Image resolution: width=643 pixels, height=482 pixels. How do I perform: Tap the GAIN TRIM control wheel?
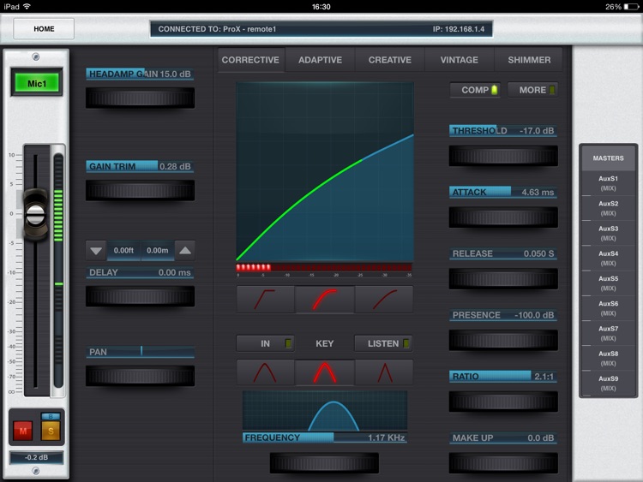click(x=140, y=190)
